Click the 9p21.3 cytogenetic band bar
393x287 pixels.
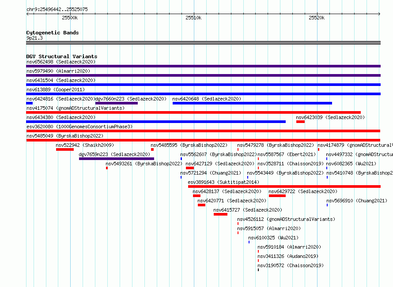(x=203, y=43)
